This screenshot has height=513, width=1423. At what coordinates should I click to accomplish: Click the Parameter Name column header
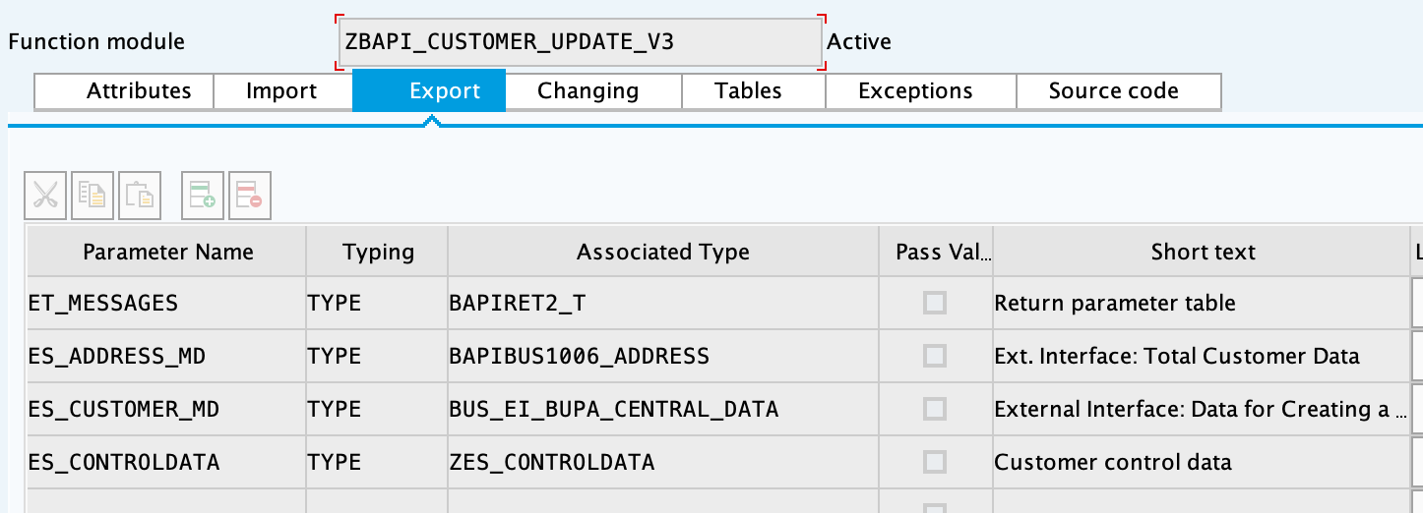[x=167, y=253]
